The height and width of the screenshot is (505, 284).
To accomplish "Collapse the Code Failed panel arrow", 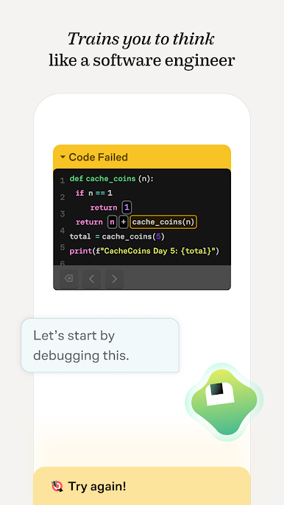I will click(x=63, y=158).
